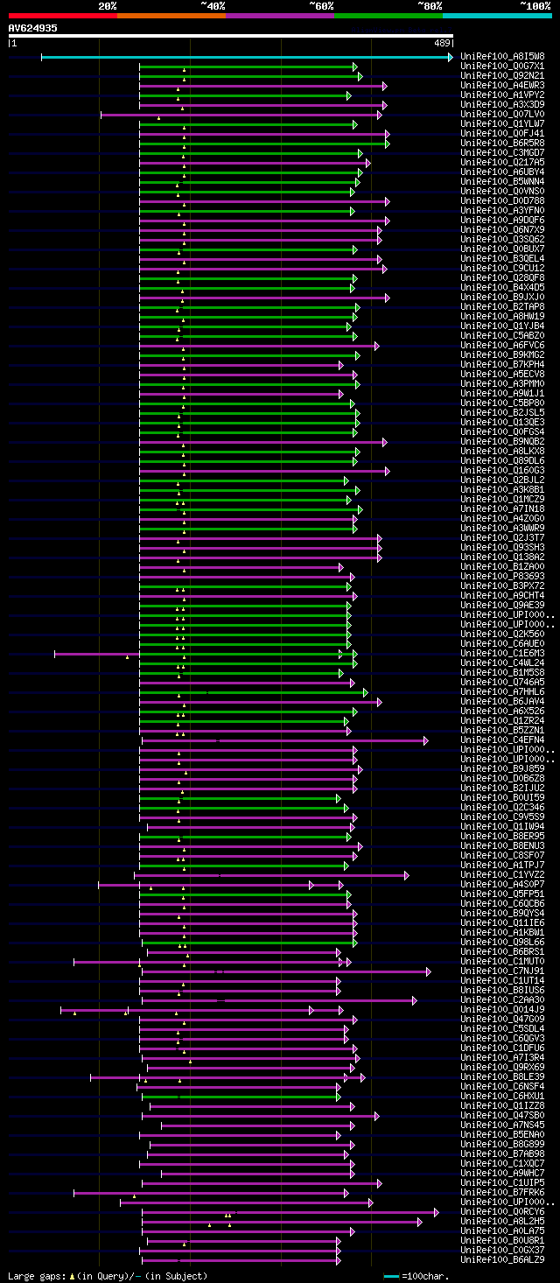Select label UniRef100_B9NQB2
The height and width of the screenshot is (1283, 560).
click(502, 442)
